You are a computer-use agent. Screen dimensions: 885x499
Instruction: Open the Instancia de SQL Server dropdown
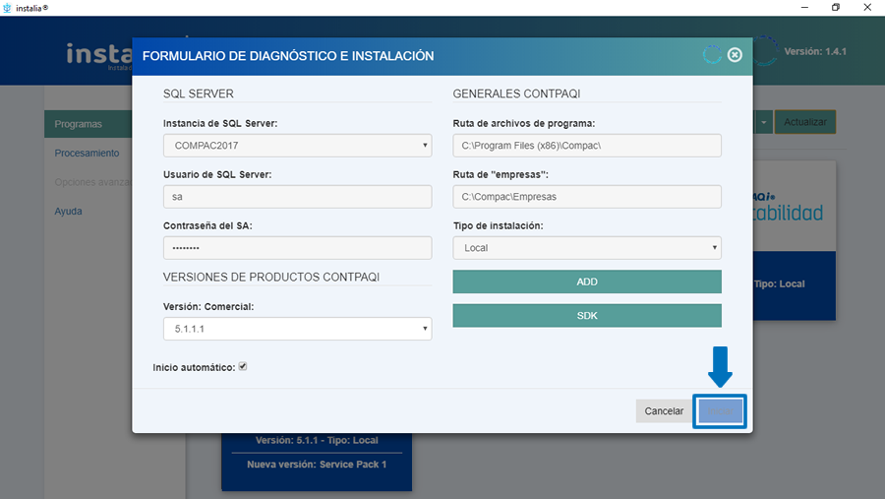tap(297, 146)
